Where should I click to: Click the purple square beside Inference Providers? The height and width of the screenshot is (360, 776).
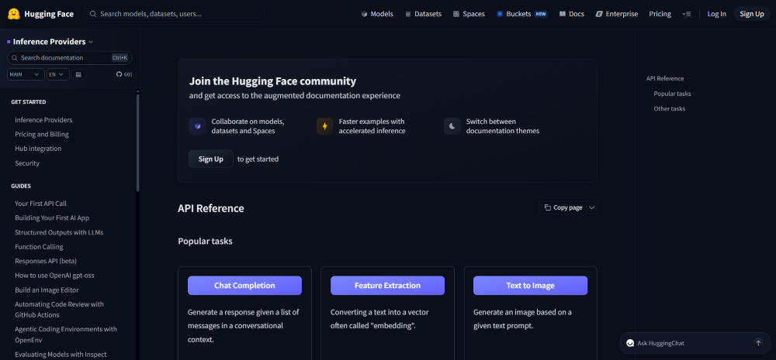click(x=9, y=42)
